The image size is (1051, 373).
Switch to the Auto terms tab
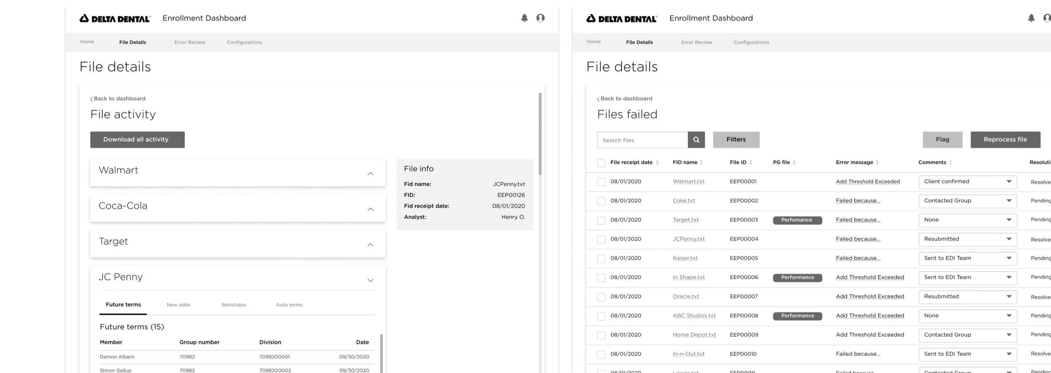[289, 305]
